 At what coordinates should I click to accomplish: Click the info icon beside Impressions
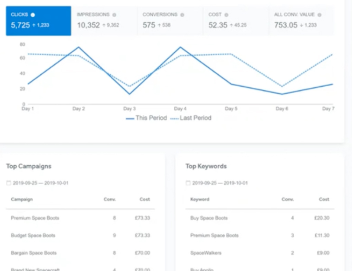(x=114, y=15)
